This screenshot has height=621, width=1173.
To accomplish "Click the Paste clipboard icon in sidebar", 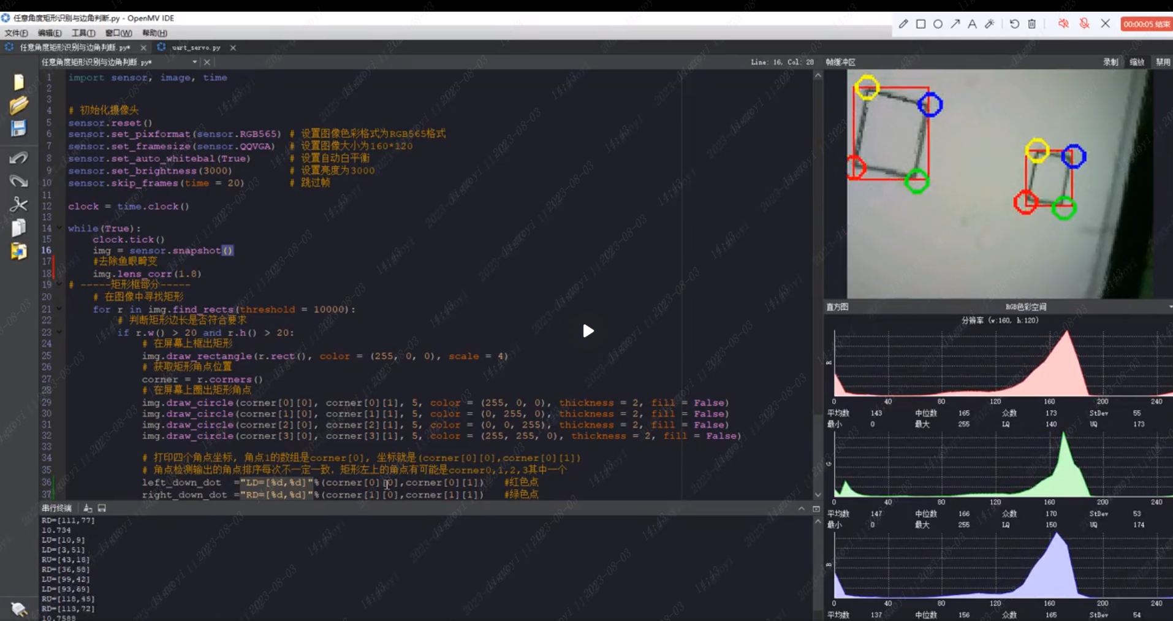I will 18,251.
